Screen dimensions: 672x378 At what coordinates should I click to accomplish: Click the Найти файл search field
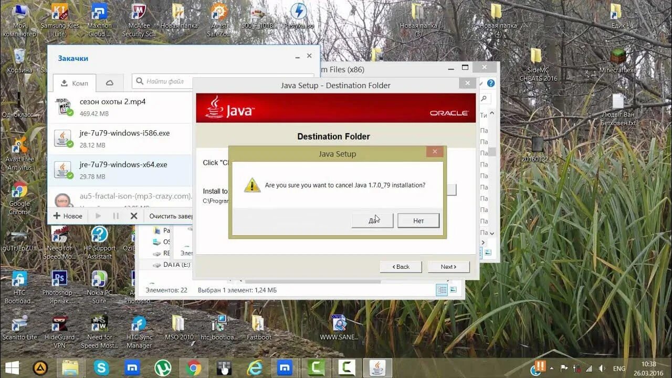point(163,81)
